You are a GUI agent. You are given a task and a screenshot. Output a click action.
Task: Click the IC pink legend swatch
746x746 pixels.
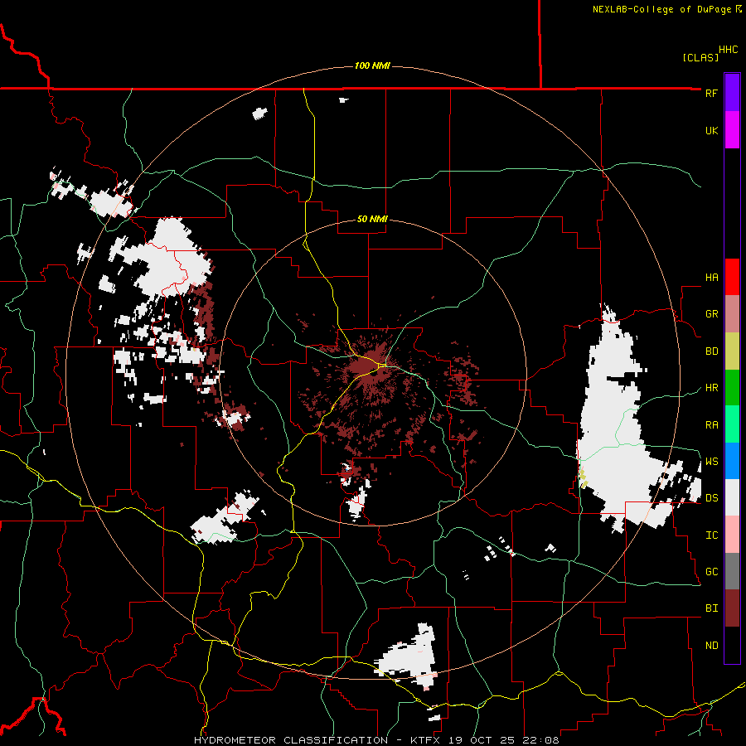tap(732, 535)
